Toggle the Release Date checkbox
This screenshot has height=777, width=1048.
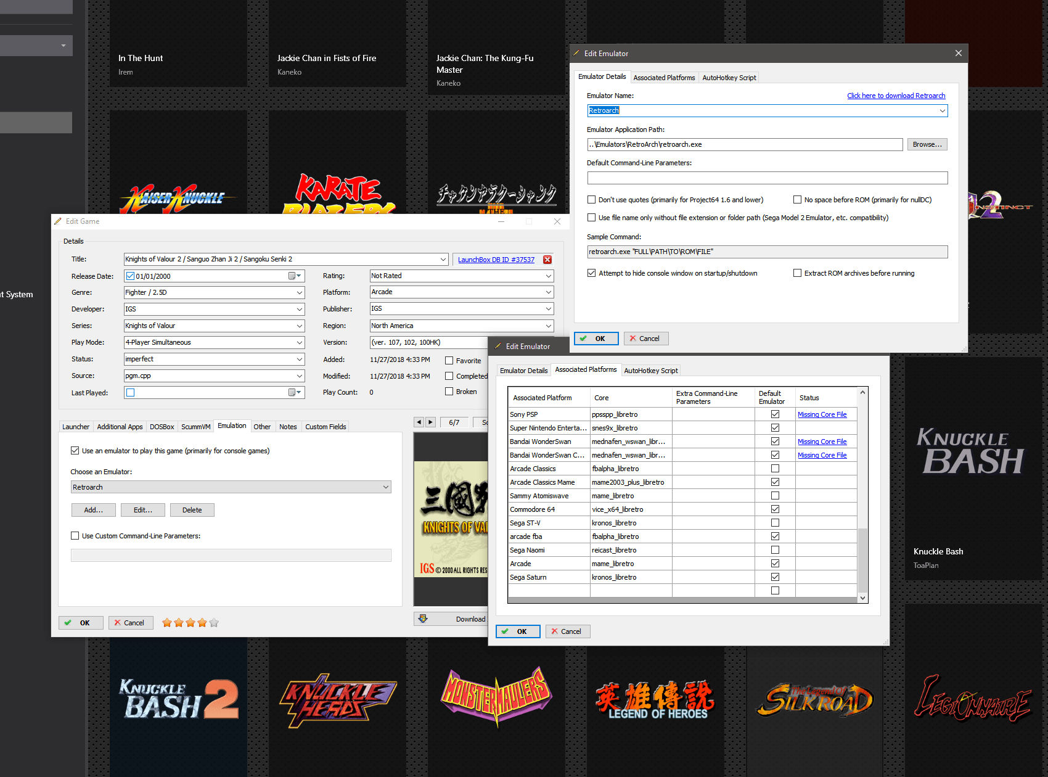click(131, 276)
